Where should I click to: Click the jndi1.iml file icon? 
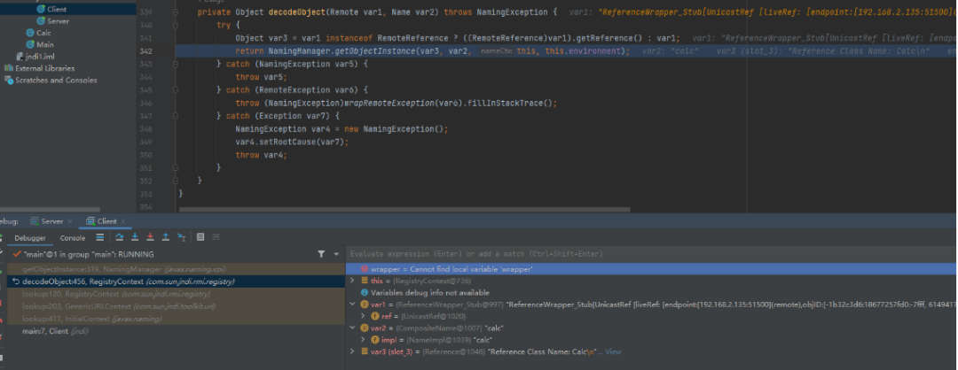(20, 56)
